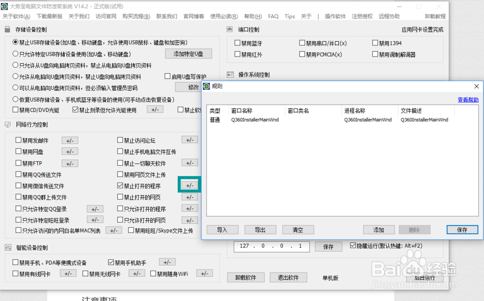Click the FAQ menu item
484x301 pixels.
[x=272, y=16]
